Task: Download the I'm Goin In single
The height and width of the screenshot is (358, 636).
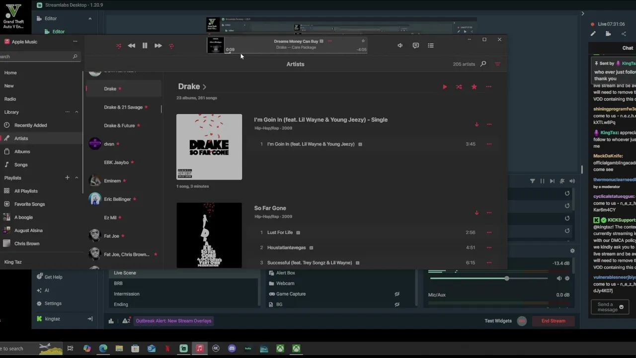Action: click(477, 124)
